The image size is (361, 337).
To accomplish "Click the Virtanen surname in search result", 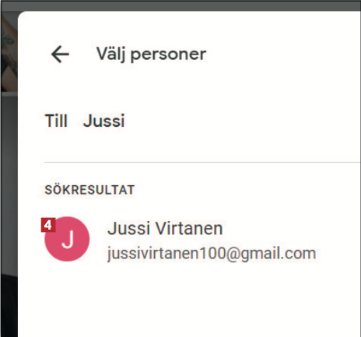I will (x=189, y=229).
